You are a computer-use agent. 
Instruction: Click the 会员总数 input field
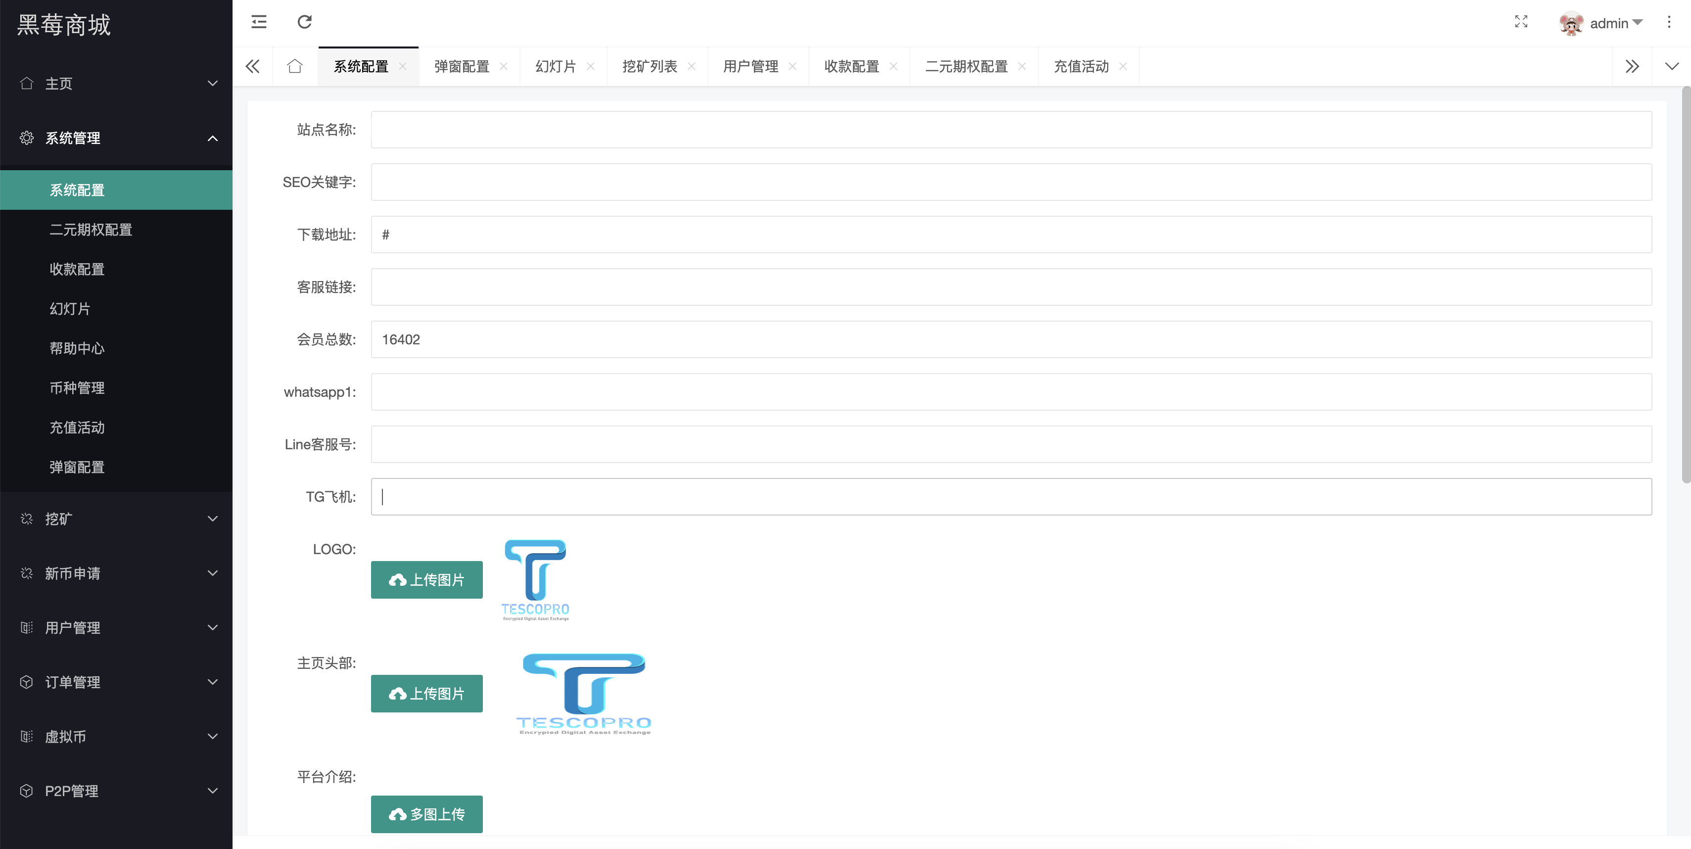(x=657, y=339)
